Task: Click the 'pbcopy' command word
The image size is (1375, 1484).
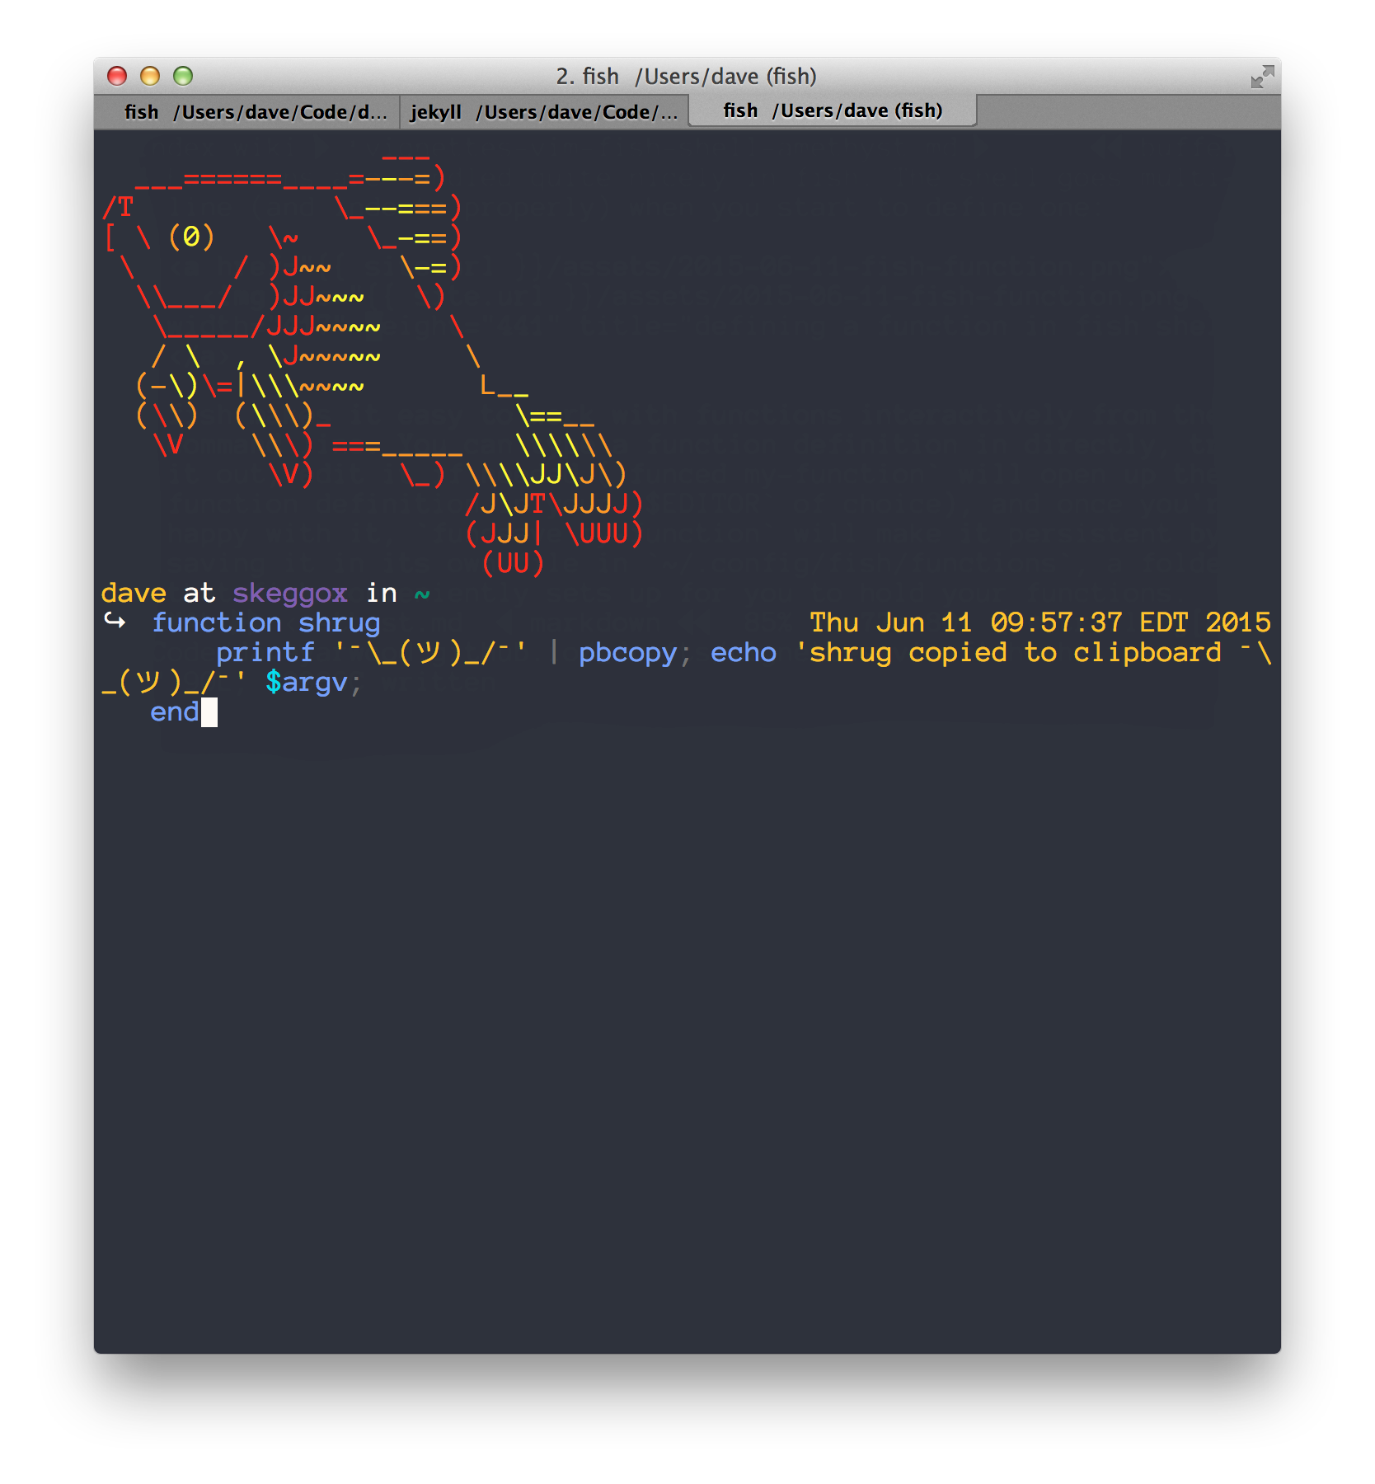Action: pos(628,653)
